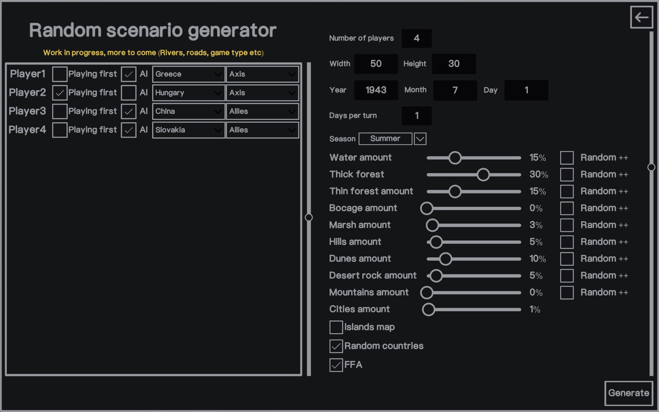Uncheck the FFA option
This screenshot has width=659, height=412.
point(336,365)
